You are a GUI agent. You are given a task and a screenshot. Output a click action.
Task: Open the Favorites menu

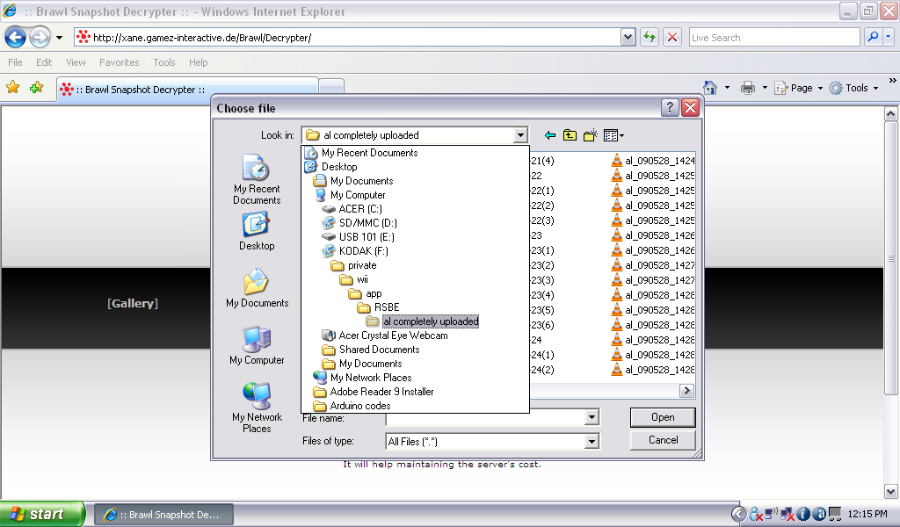[119, 62]
